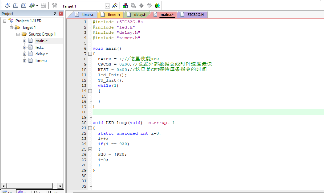324x193 pixels.
Task: Switch to the delay.h editor tab
Action: point(137,15)
